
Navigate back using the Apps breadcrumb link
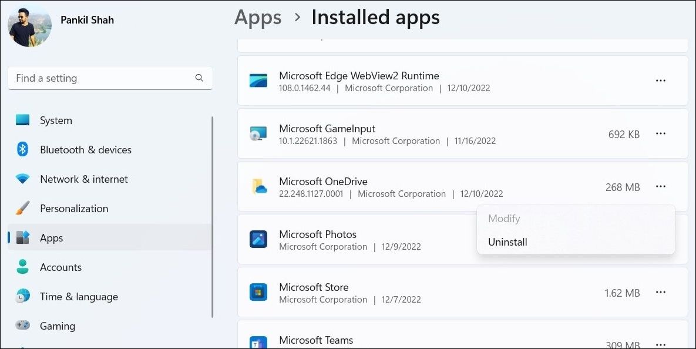257,18
